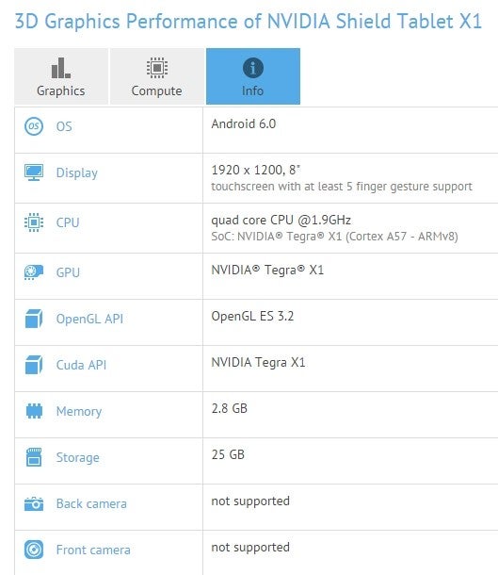Click the bar chart Graphics icon

(x=61, y=68)
